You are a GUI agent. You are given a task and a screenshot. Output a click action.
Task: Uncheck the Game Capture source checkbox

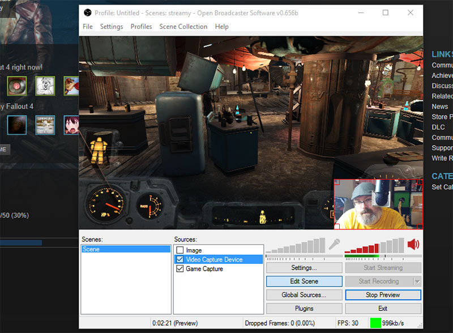pyautogui.click(x=180, y=268)
